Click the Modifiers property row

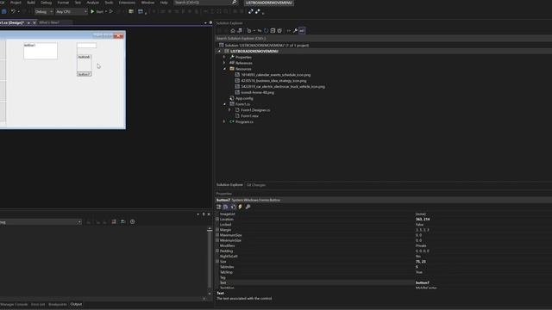pyautogui.click(x=383, y=245)
